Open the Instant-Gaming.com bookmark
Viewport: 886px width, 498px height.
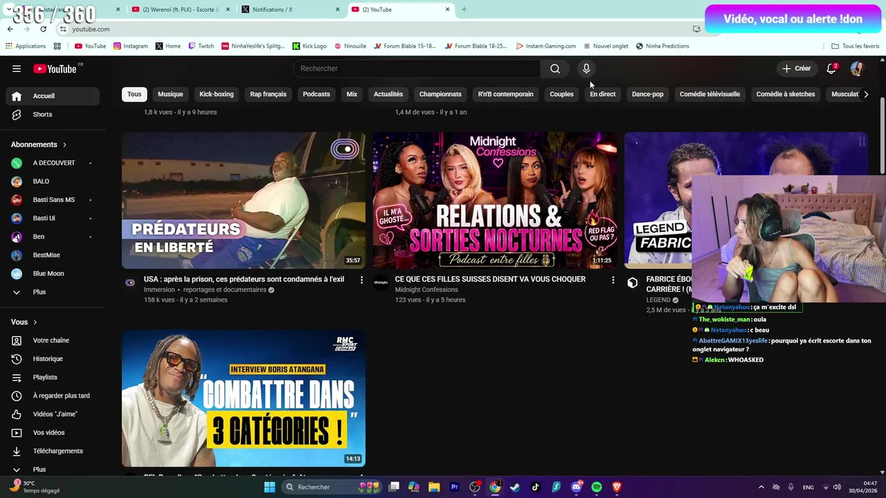(x=545, y=46)
